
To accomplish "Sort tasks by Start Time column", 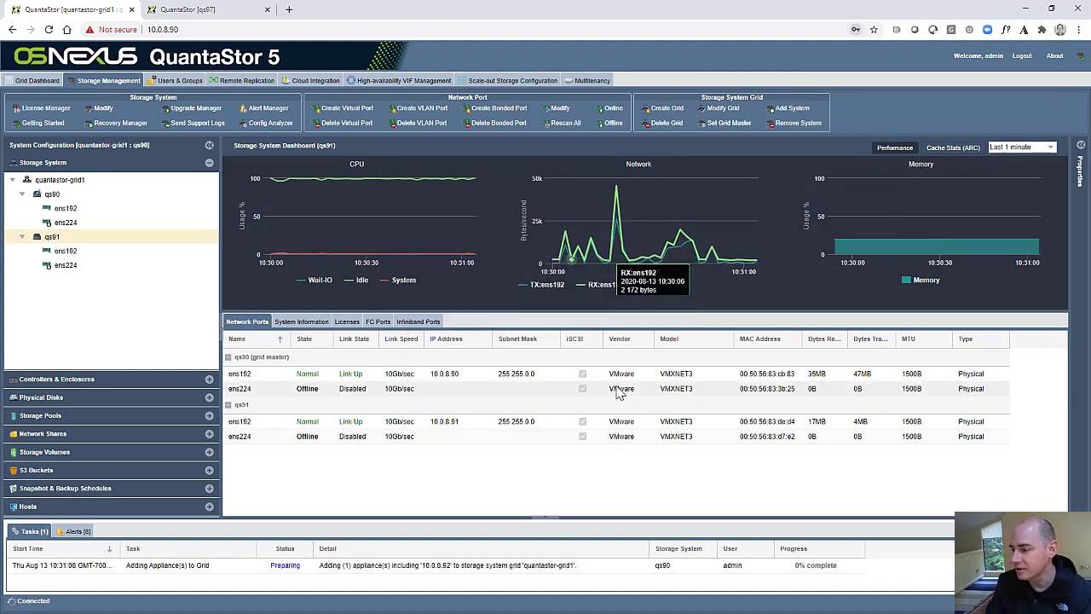I will 62,549.
